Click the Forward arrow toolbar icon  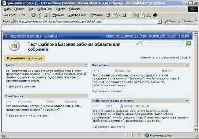(23, 15)
